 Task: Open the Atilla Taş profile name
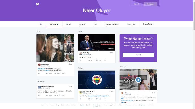tap(86, 53)
